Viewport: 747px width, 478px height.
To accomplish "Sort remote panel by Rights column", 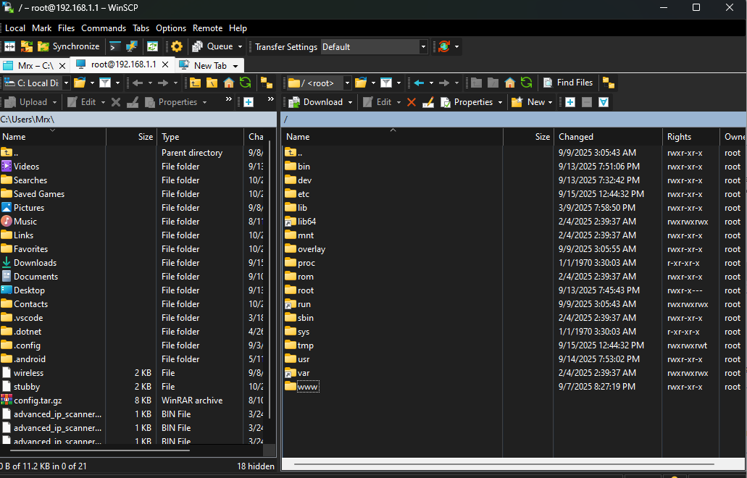I will tap(690, 137).
